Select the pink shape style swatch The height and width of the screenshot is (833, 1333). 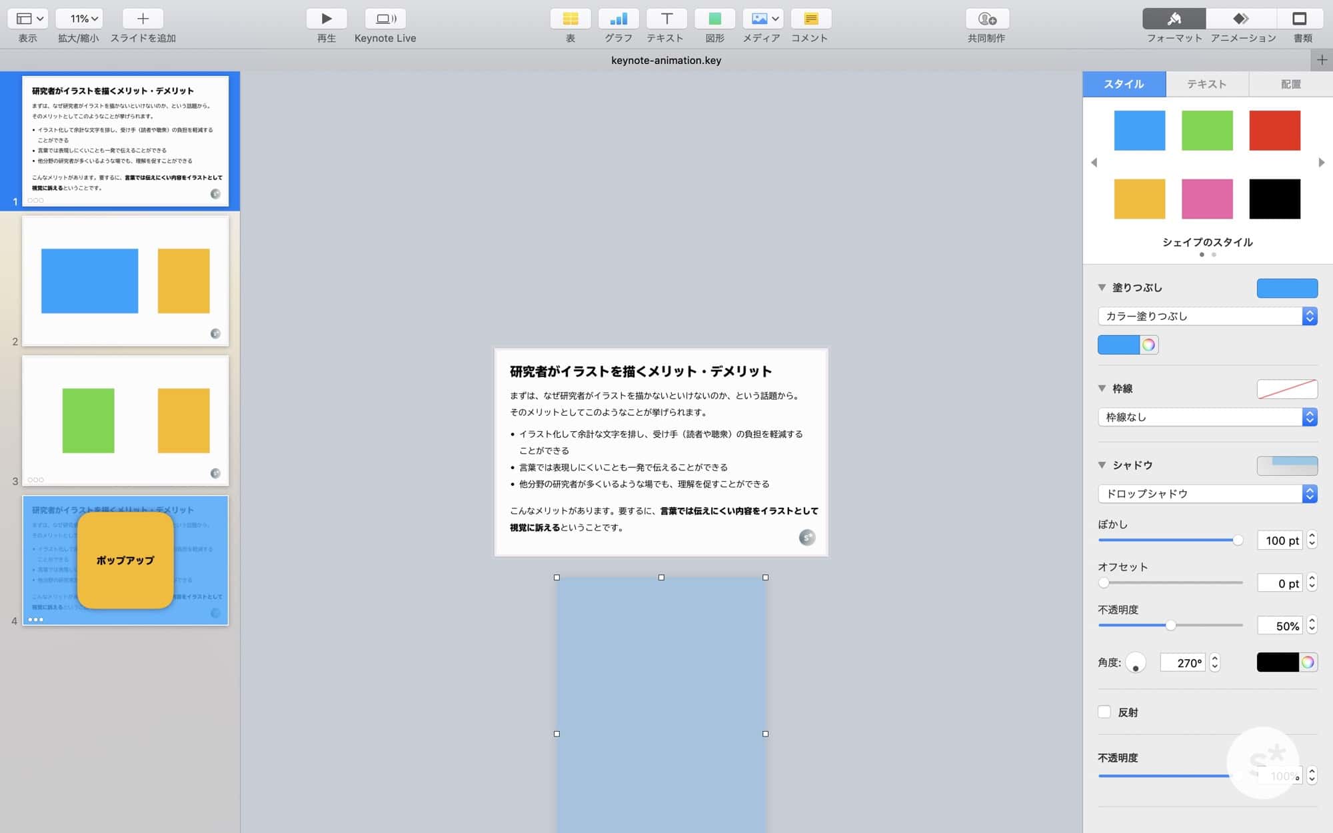pos(1207,199)
